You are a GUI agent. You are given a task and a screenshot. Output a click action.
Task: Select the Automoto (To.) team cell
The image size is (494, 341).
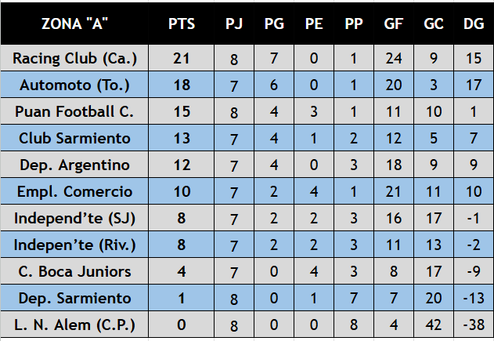[74, 85]
